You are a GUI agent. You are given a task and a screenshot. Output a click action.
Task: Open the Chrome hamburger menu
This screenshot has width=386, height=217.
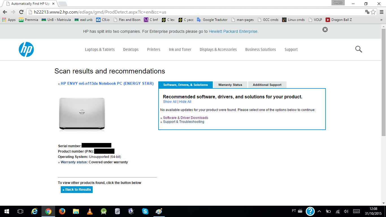pyautogui.click(x=381, y=12)
